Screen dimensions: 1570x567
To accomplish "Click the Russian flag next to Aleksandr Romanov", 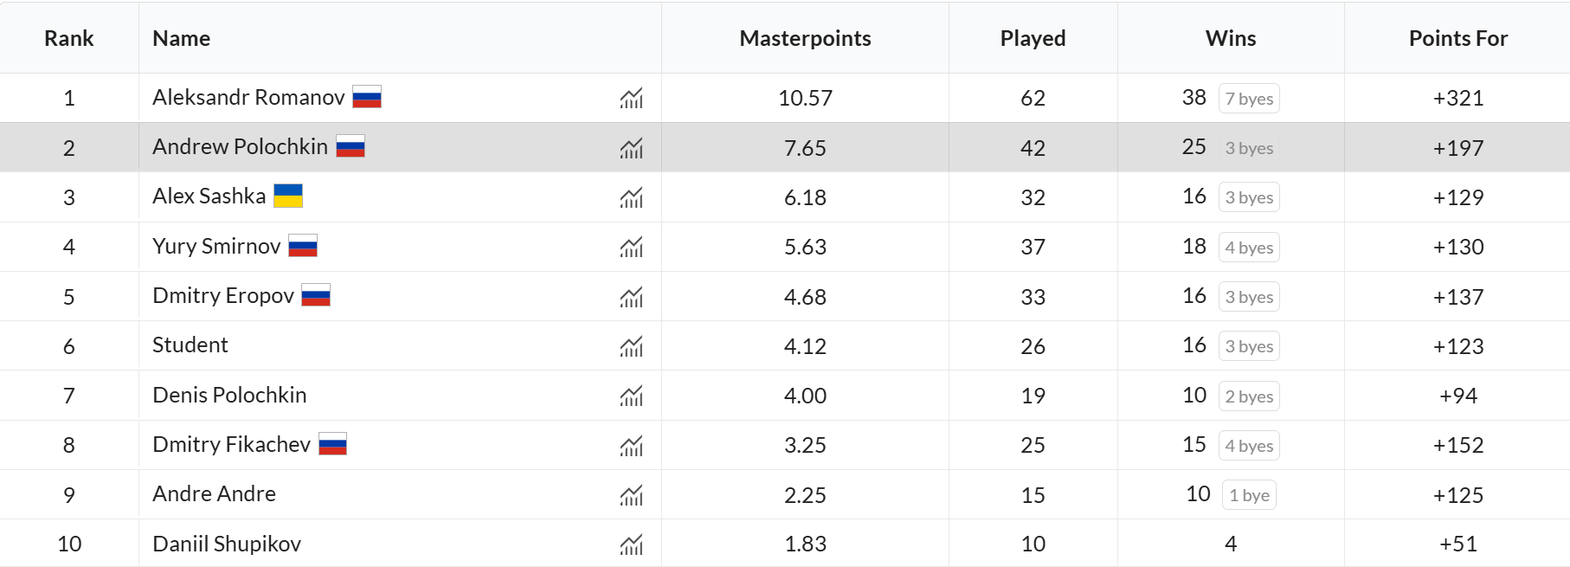I will [x=367, y=97].
